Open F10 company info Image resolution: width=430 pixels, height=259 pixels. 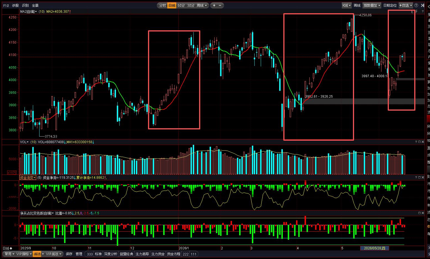click(x=6, y=6)
